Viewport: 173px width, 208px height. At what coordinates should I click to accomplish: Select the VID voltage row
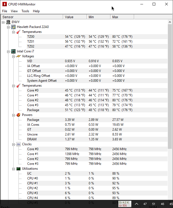coord(97,61)
